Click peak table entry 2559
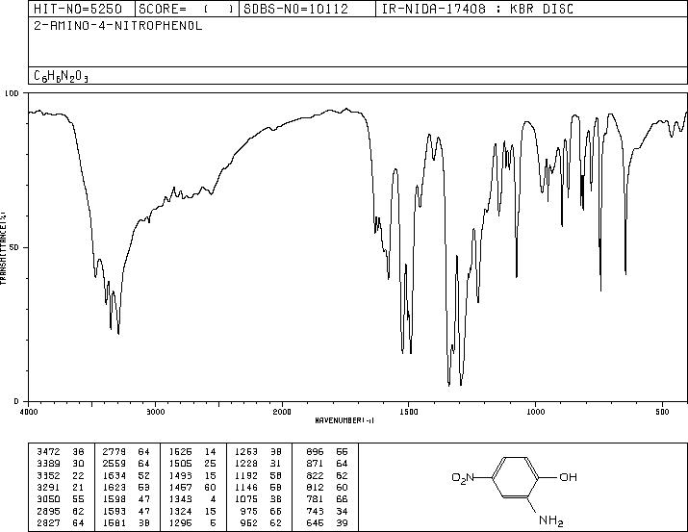Screen dimensions: 688x532 point(115,464)
